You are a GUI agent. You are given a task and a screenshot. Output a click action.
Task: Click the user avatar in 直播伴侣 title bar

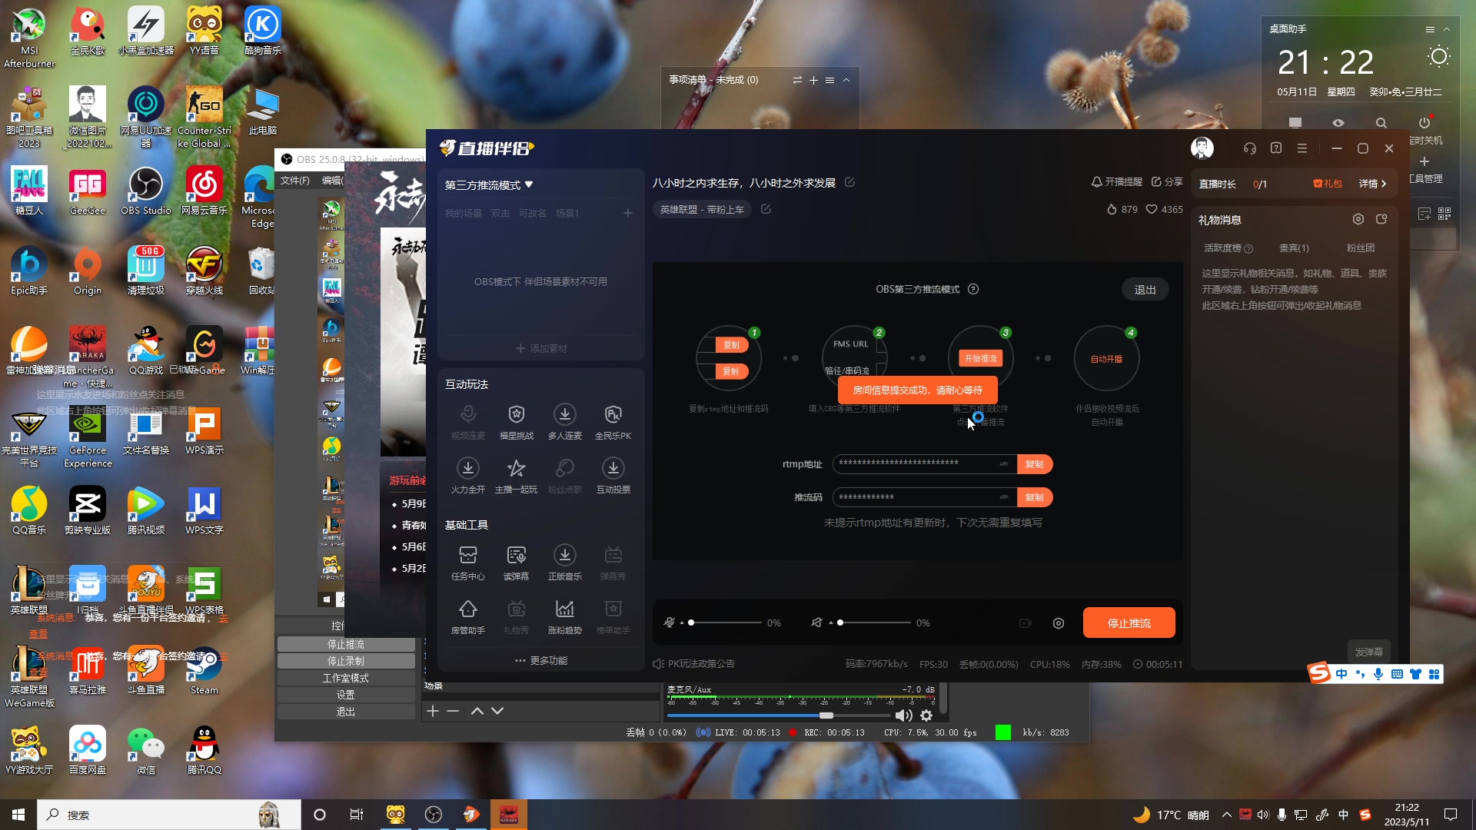(1202, 148)
